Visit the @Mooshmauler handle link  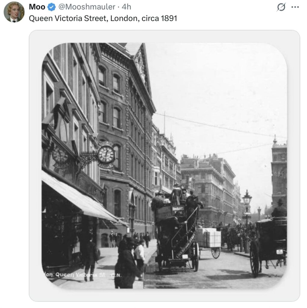[87, 7]
